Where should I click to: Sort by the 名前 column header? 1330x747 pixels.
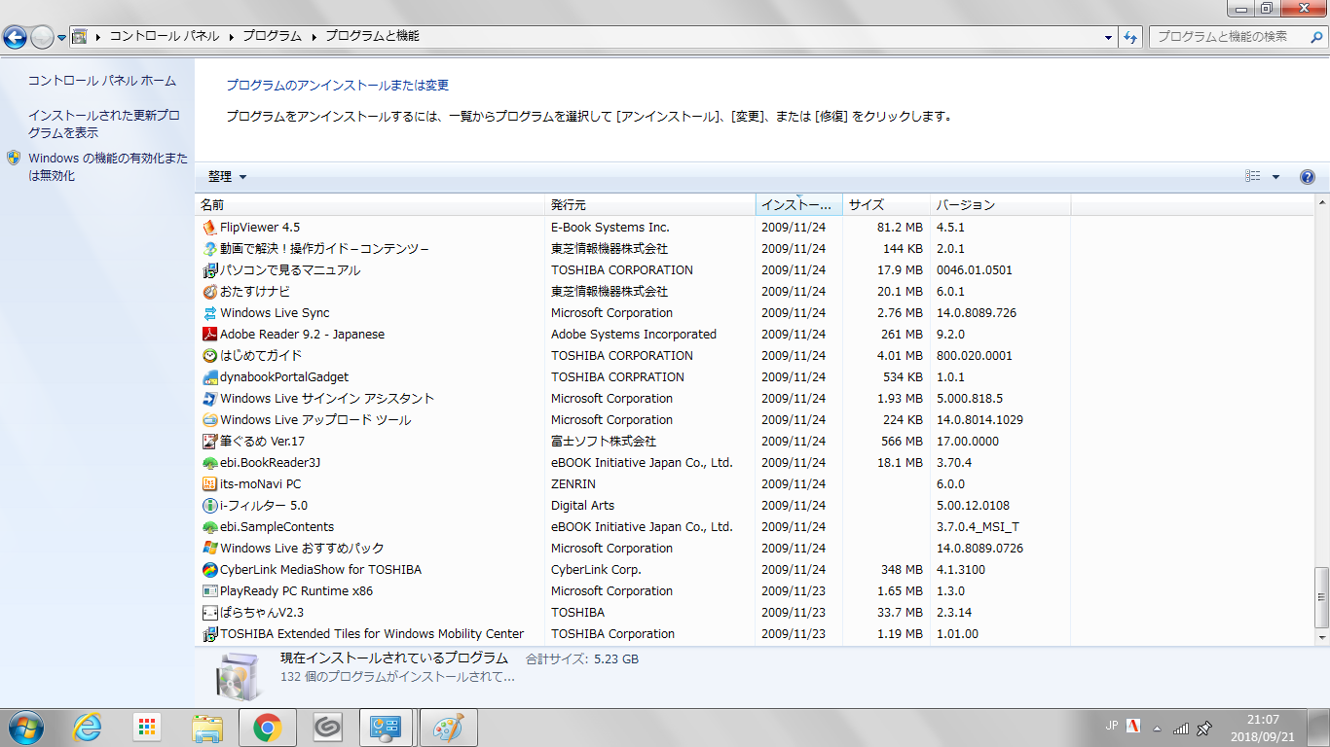tap(370, 205)
